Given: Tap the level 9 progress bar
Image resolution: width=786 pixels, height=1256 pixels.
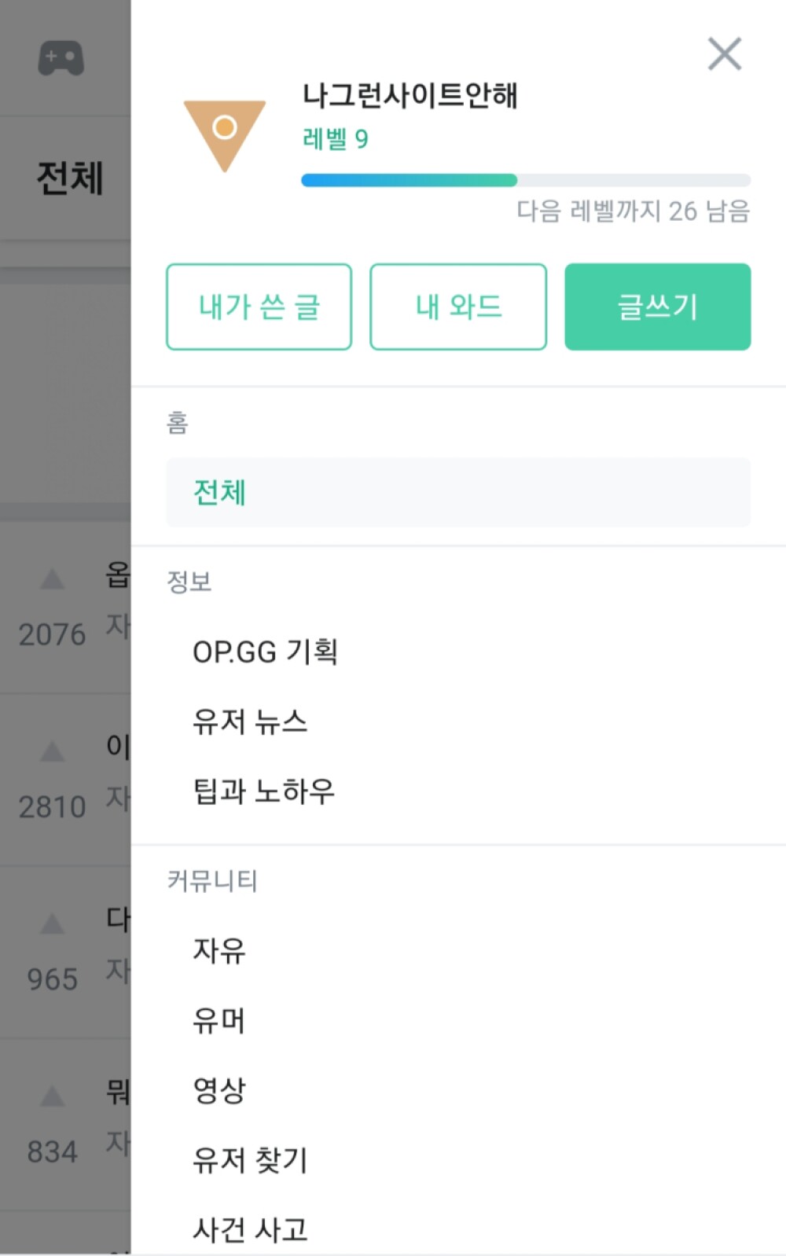Looking at the screenshot, I should (526, 180).
